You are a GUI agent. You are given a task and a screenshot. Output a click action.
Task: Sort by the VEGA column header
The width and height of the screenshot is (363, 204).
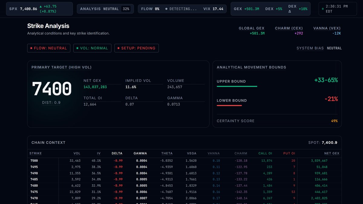click(191, 153)
